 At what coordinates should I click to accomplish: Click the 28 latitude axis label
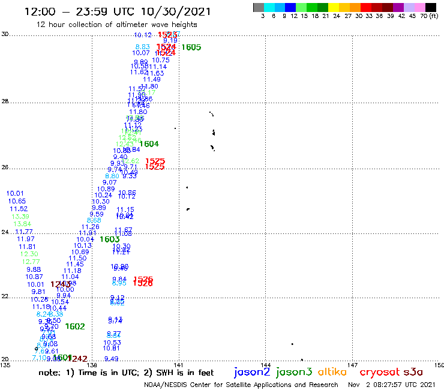[5, 101]
